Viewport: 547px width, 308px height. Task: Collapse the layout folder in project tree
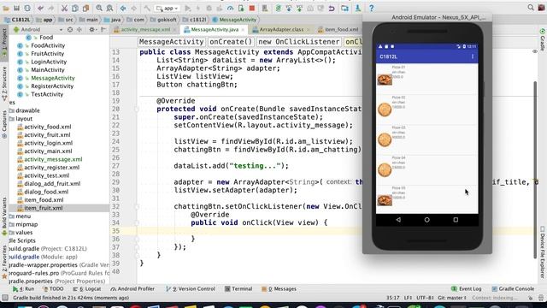tap(24, 119)
